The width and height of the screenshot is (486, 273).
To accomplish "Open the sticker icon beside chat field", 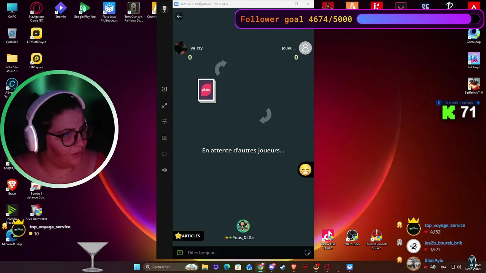I will [x=308, y=253].
